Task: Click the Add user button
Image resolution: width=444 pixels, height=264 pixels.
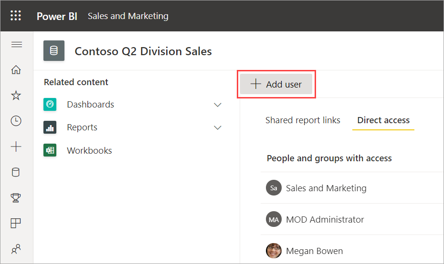Action: pyautogui.click(x=276, y=85)
